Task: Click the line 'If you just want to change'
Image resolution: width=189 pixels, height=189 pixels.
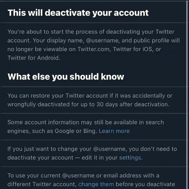Action: point(92,149)
